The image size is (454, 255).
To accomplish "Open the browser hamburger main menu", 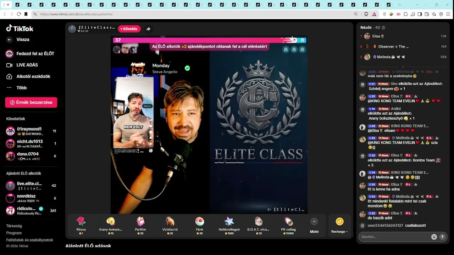I will pos(448,14).
